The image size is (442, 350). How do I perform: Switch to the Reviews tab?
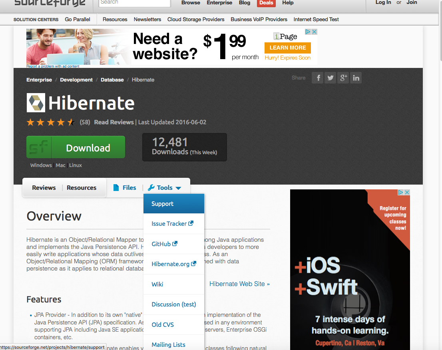(x=44, y=187)
